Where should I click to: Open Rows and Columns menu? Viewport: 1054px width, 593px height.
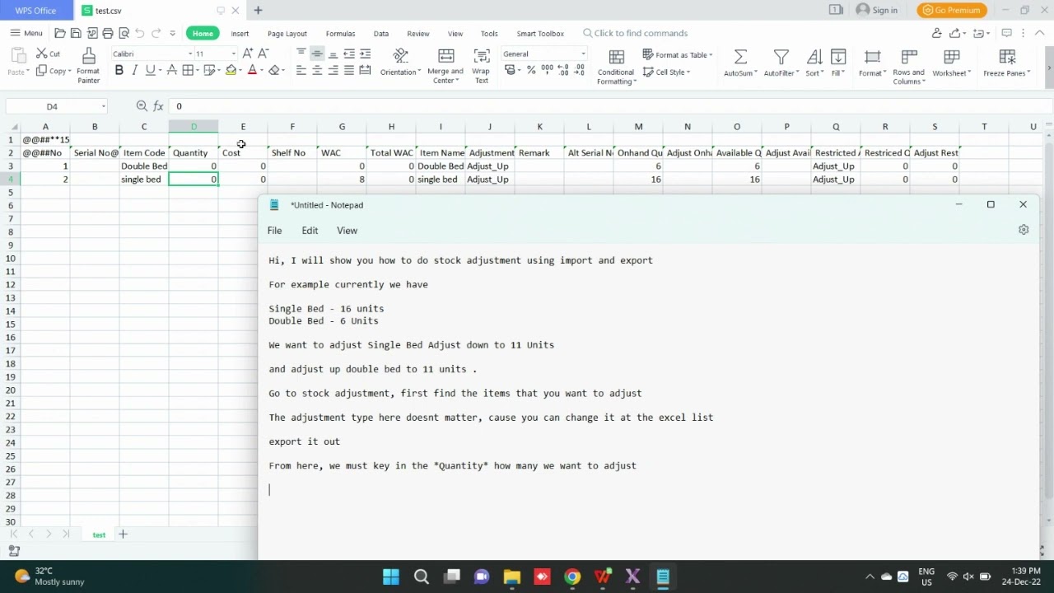click(909, 66)
